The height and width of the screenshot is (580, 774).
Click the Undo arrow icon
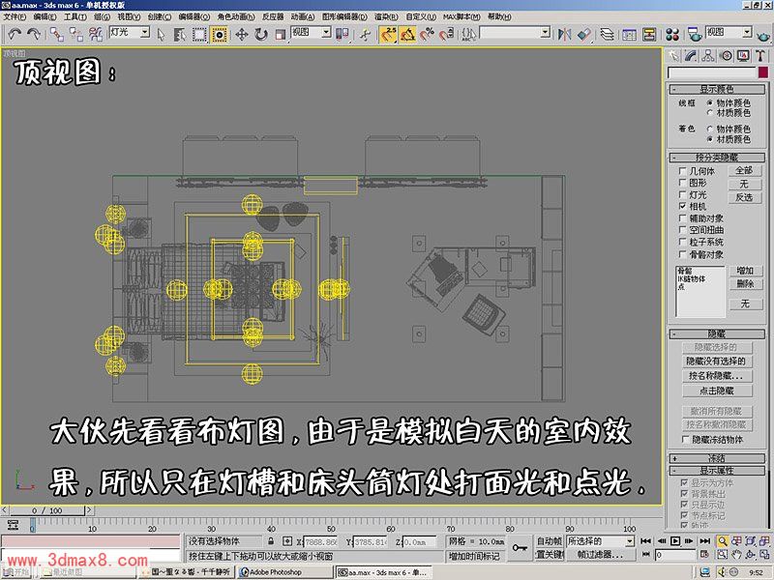(x=15, y=34)
